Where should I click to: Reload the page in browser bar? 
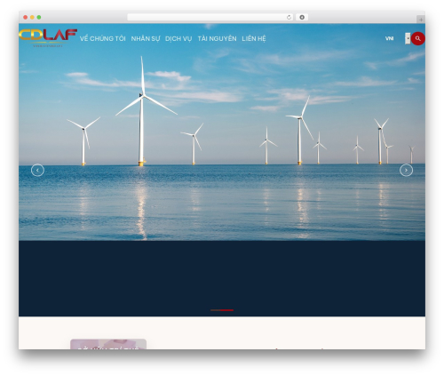coord(289,17)
